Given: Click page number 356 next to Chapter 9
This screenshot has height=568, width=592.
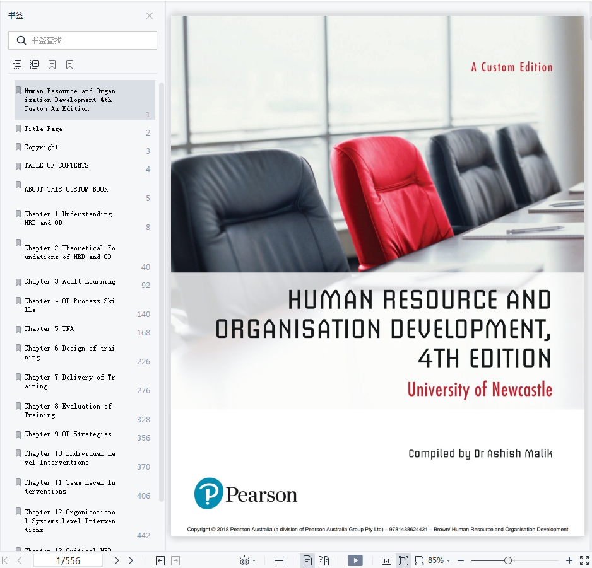Looking at the screenshot, I should click(x=143, y=438).
